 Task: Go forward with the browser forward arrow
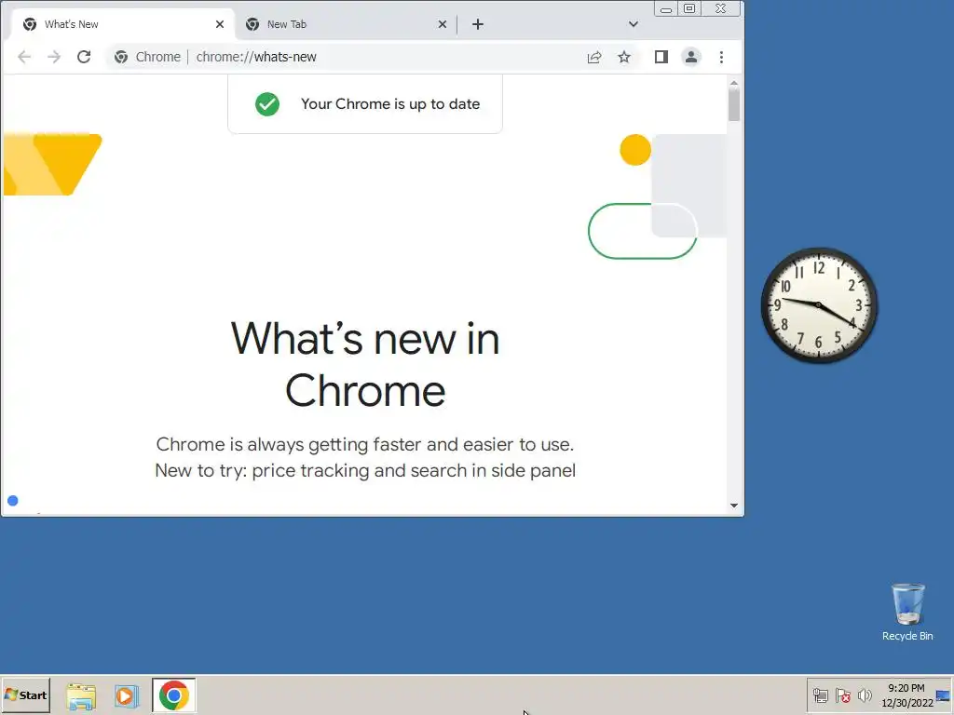(54, 57)
